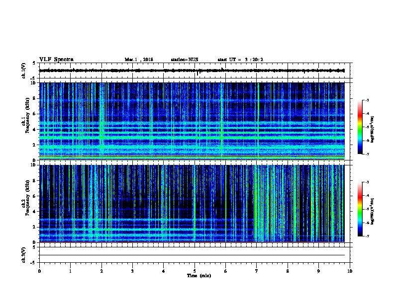Click the 'ch.1(V)' waveform axis label
This screenshot has height=304, width=394.
coord(23,71)
